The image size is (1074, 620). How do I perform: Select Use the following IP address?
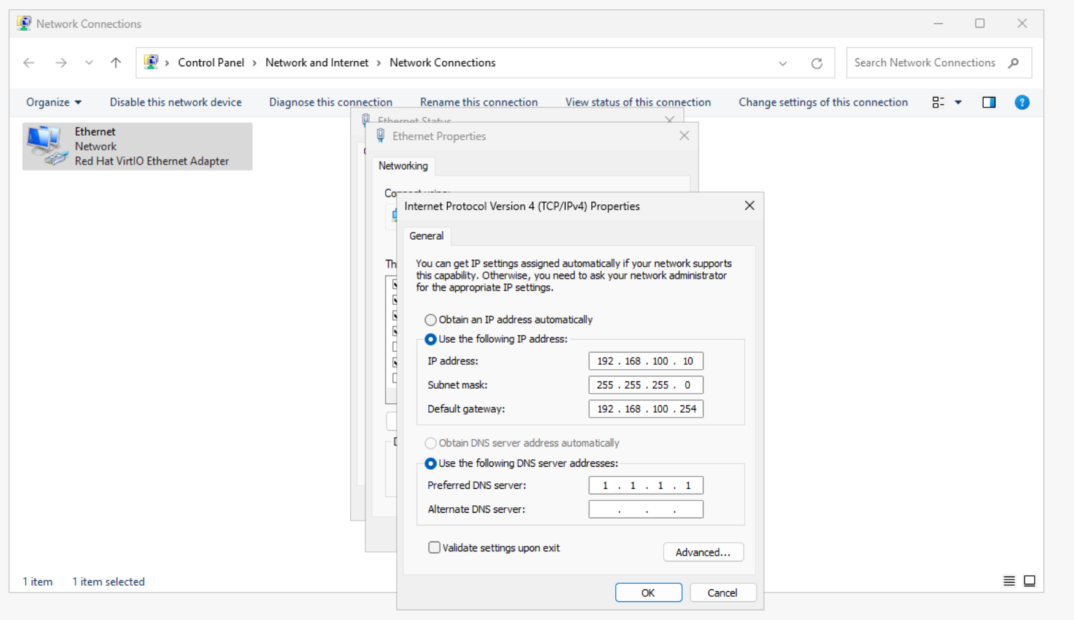tap(496, 339)
